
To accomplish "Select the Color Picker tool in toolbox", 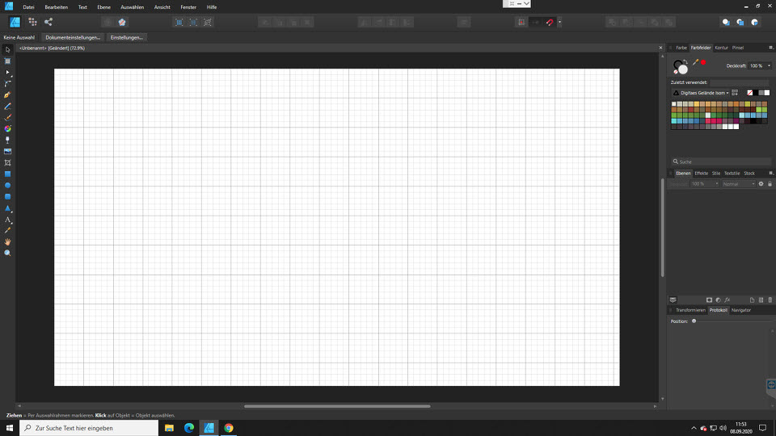I will pos(7,230).
